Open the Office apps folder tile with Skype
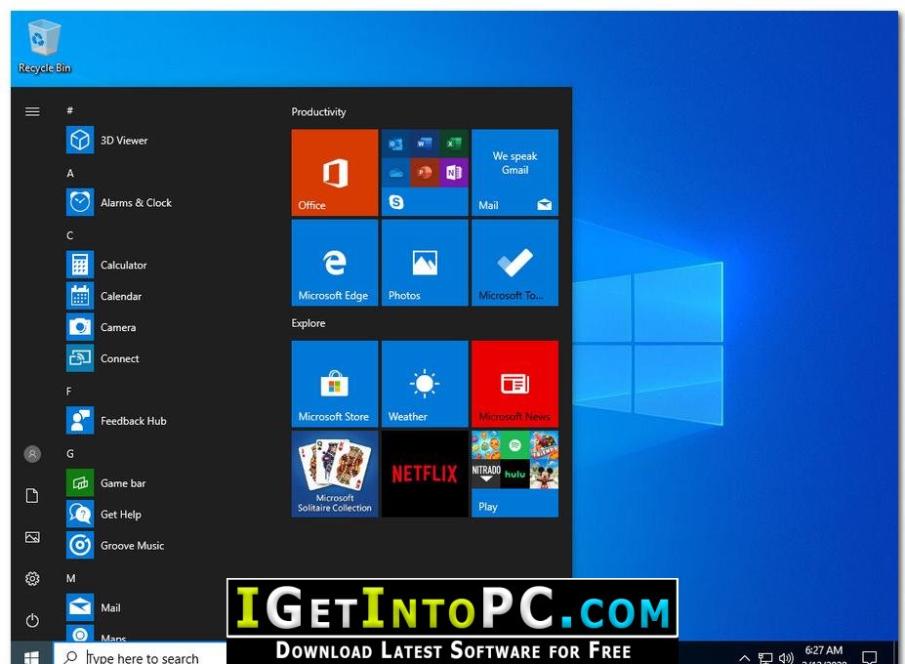905x664 pixels. point(425,172)
